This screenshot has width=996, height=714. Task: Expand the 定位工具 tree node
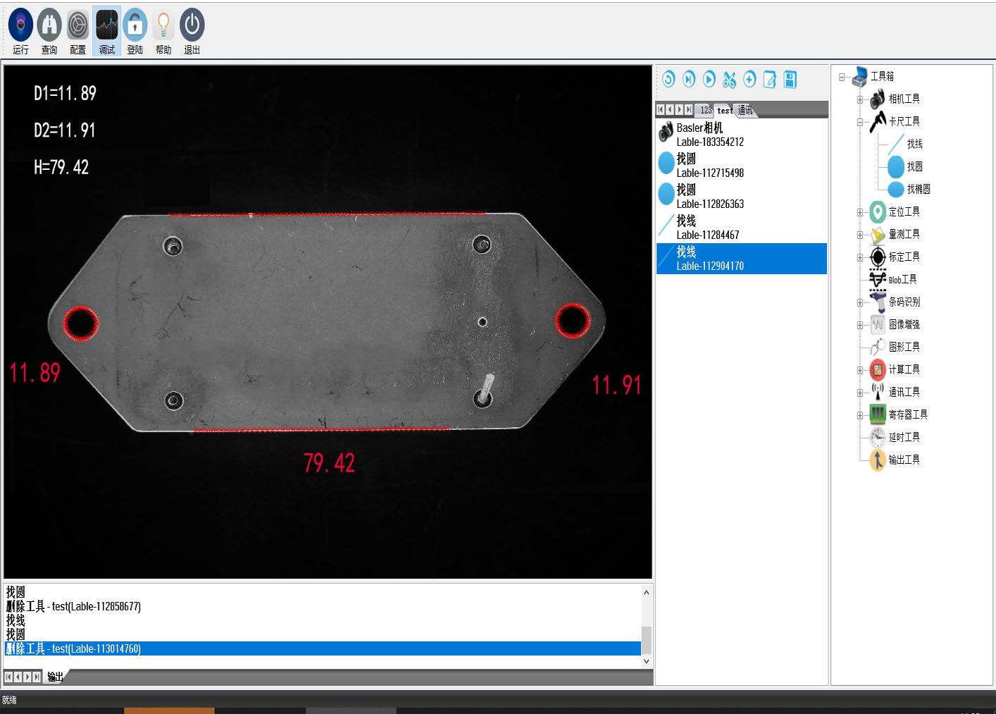point(860,212)
